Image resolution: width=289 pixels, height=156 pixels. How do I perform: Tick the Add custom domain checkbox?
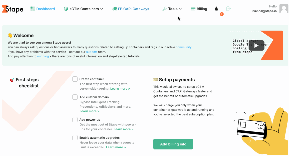pyautogui.click(x=75, y=97)
